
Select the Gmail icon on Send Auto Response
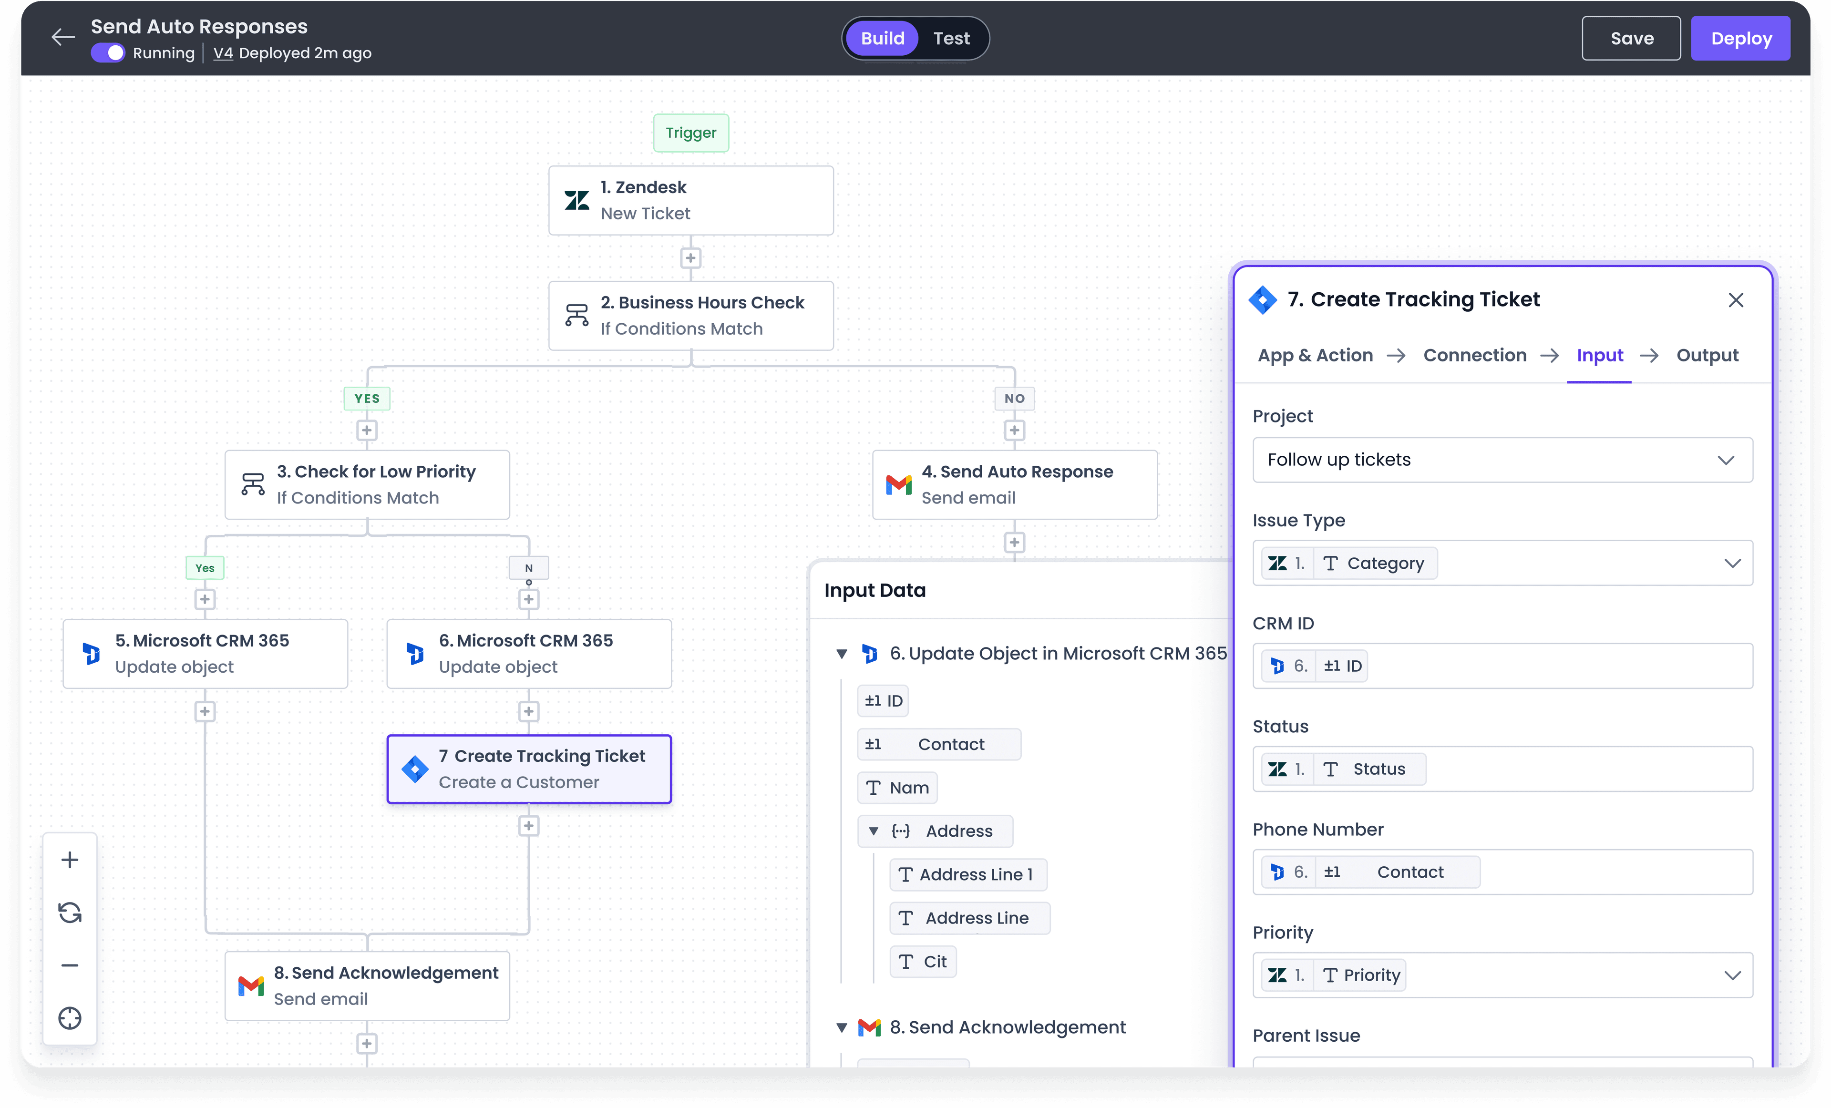(x=899, y=484)
